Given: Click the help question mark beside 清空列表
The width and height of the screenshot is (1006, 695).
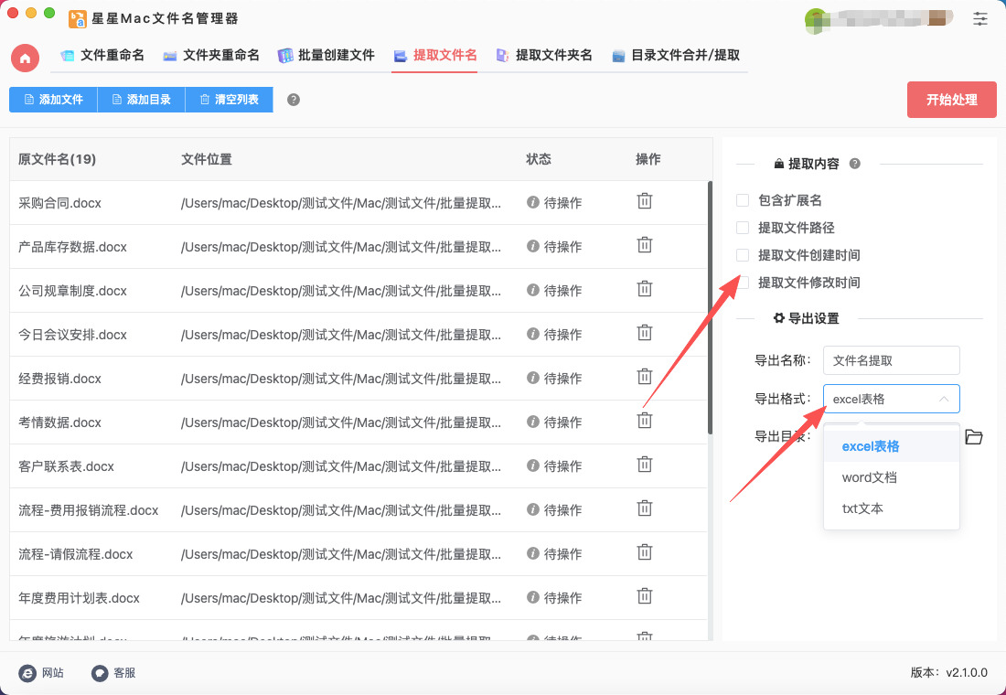Looking at the screenshot, I should [x=294, y=100].
